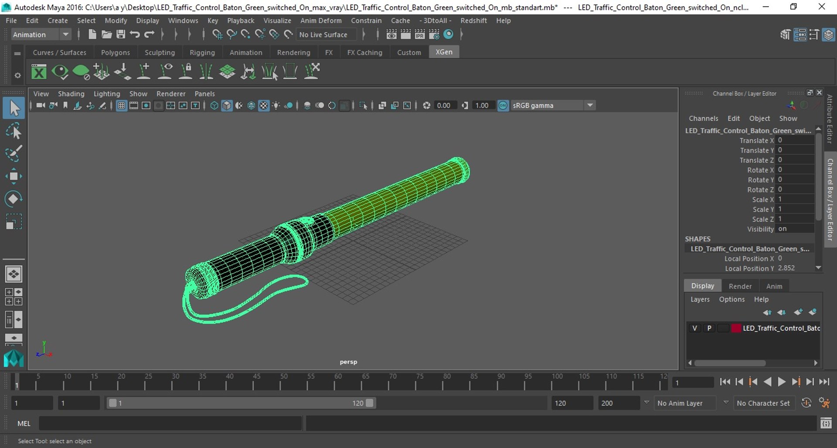Step forward one key
The width and height of the screenshot is (837, 448).
pos(796,382)
